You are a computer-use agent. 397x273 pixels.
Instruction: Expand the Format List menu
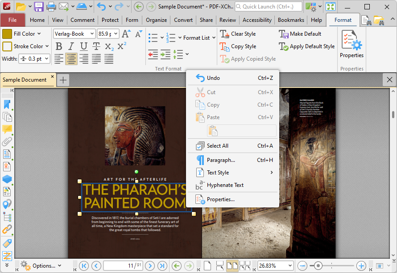pos(199,38)
